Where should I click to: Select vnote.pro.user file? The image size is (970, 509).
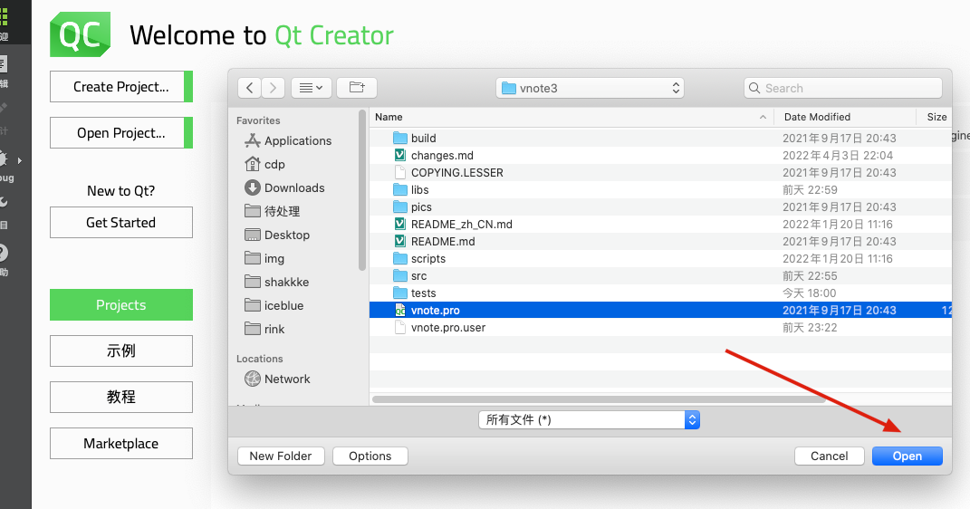coord(660,328)
